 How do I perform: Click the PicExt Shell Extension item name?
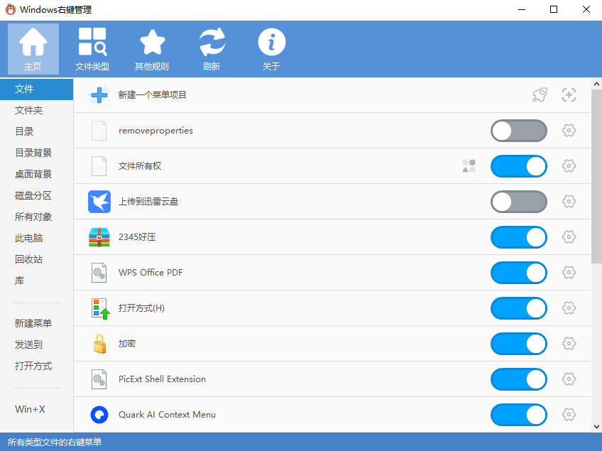click(162, 379)
